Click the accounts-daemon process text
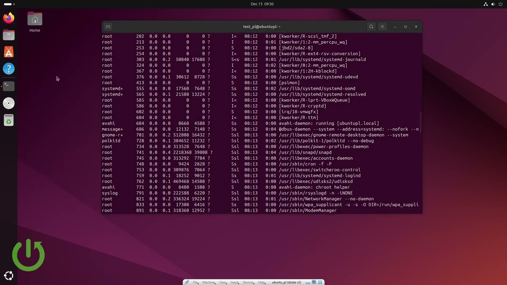The width and height of the screenshot is (507, 285). pyautogui.click(x=316, y=158)
